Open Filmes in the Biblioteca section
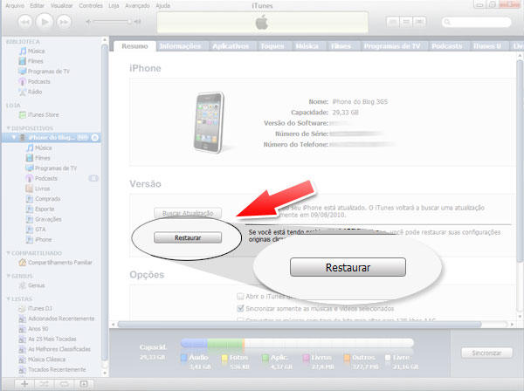Viewport: 524px width, 391px height. [x=31, y=61]
